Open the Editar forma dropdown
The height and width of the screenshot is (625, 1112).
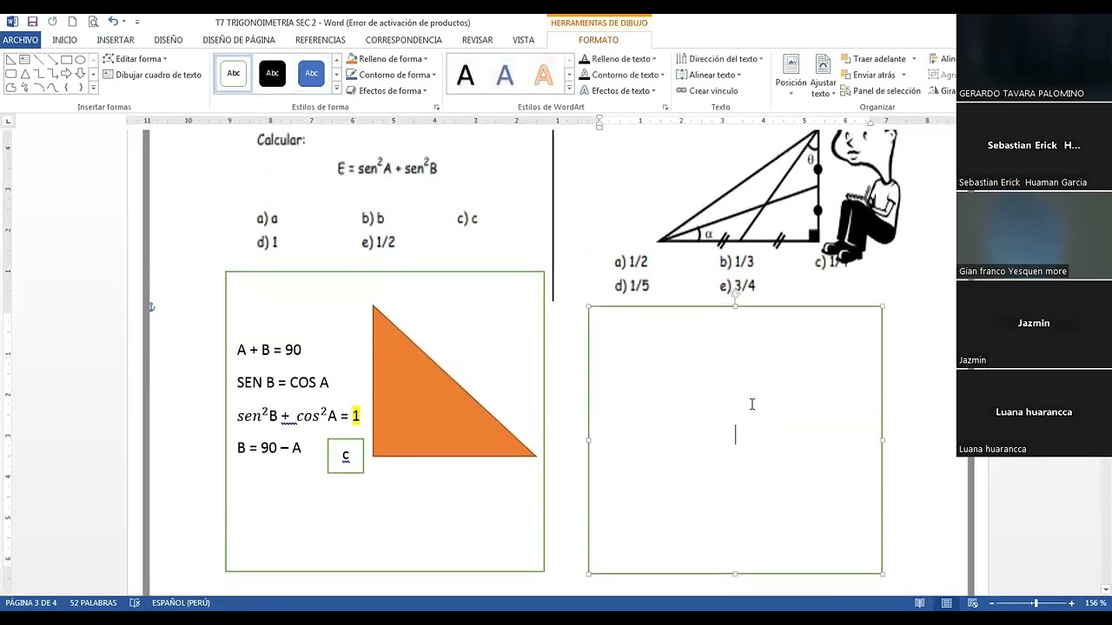(136, 59)
